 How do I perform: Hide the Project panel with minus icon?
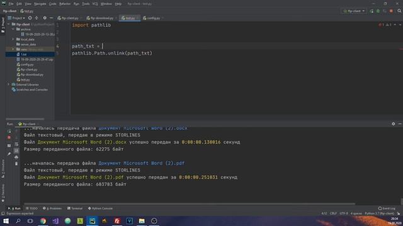coord(51,18)
